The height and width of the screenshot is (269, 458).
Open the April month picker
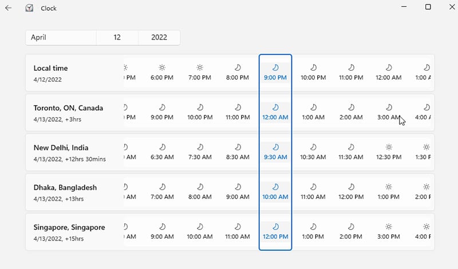[x=61, y=38]
